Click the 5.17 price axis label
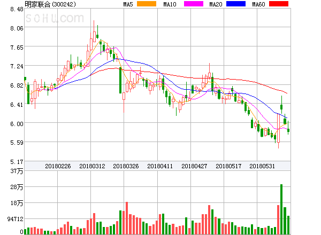 click(x=17, y=162)
